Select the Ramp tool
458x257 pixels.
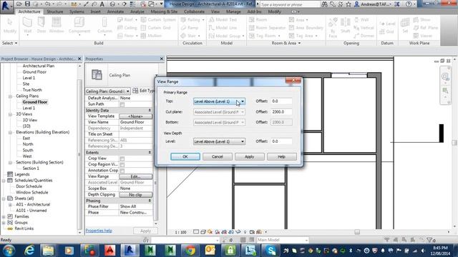coord(190,28)
